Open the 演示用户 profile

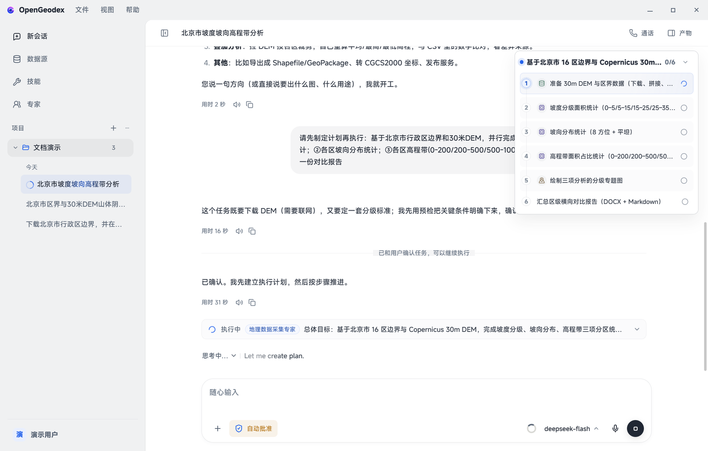38,435
